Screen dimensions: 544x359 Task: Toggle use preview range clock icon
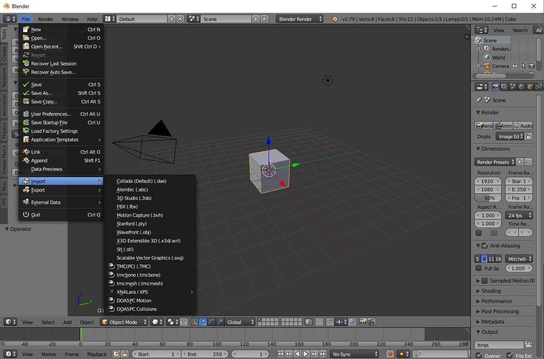point(116,354)
